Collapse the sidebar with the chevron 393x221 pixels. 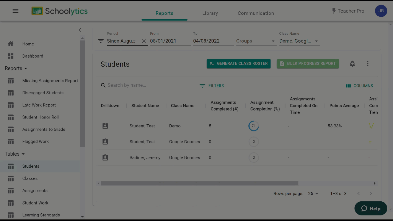(x=80, y=30)
